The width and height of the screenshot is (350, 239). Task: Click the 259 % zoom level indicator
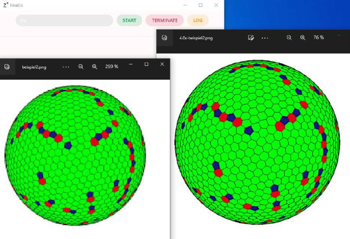click(x=112, y=67)
